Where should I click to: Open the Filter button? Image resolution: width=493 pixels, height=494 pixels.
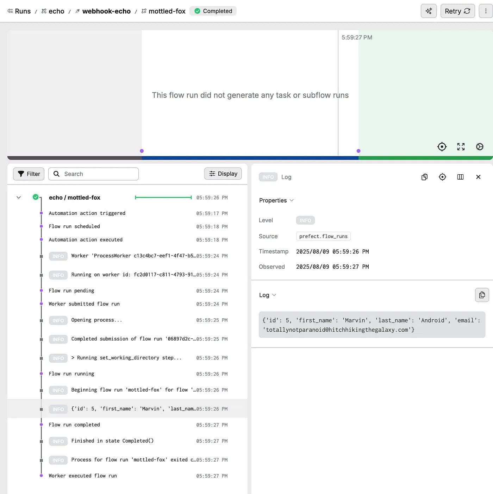pyautogui.click(x=29, y=174)
